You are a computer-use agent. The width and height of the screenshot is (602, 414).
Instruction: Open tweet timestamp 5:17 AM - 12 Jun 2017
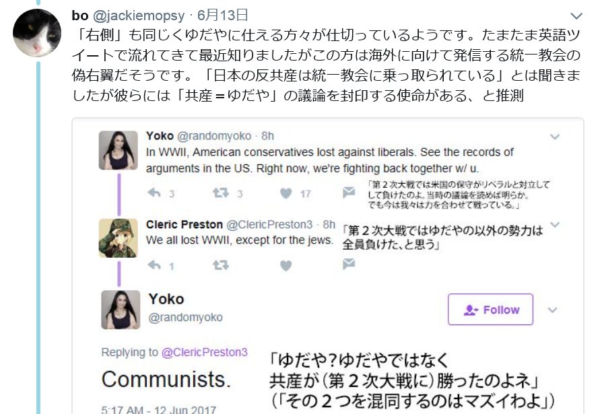[x=158, y=409]
